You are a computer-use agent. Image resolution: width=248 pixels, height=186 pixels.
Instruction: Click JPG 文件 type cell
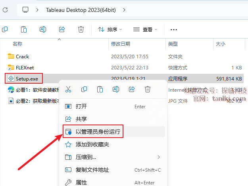178,101
